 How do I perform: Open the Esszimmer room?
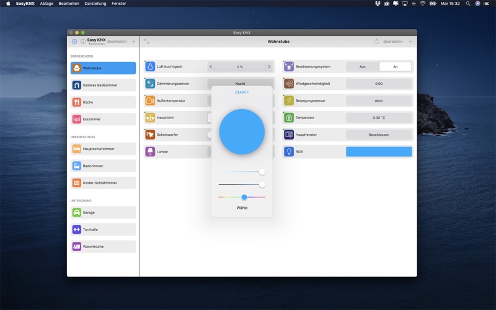coord(103,119)
